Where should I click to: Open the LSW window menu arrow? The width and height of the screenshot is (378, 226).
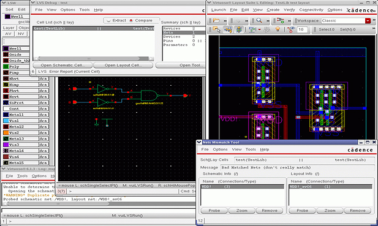(x=4, y=3)
